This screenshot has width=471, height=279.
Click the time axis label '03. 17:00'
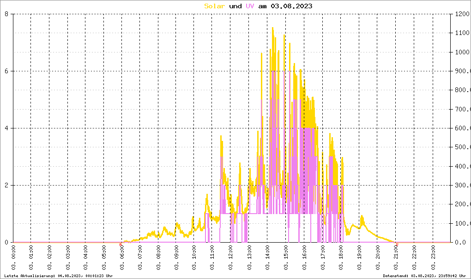point(323,257)
